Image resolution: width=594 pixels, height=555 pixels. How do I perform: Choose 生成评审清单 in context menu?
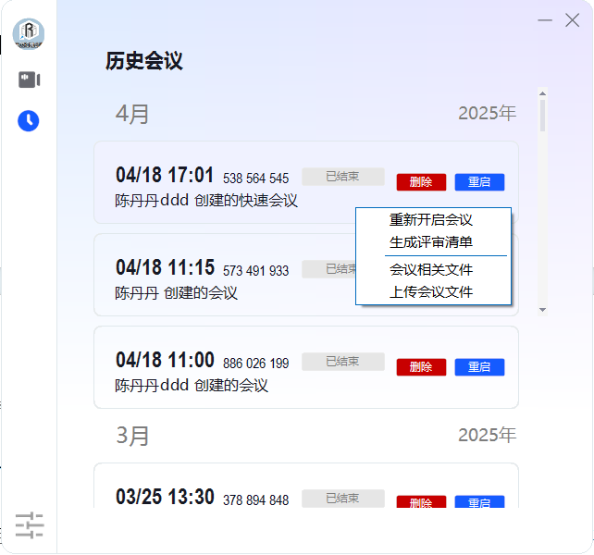pyautogui.click(x=431, y=242)
